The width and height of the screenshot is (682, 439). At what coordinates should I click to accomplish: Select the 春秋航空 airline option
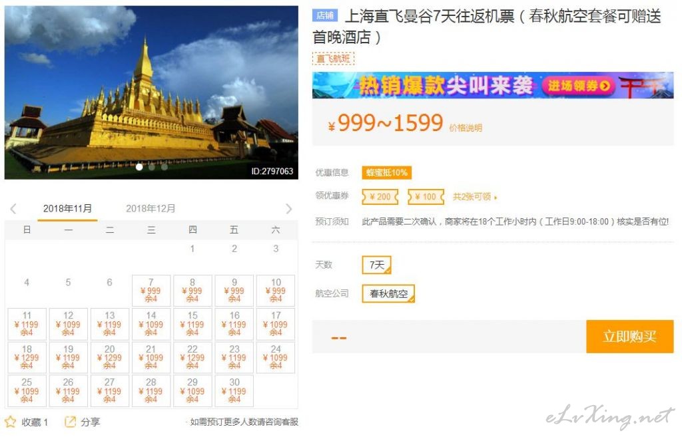tap(388, 293)
